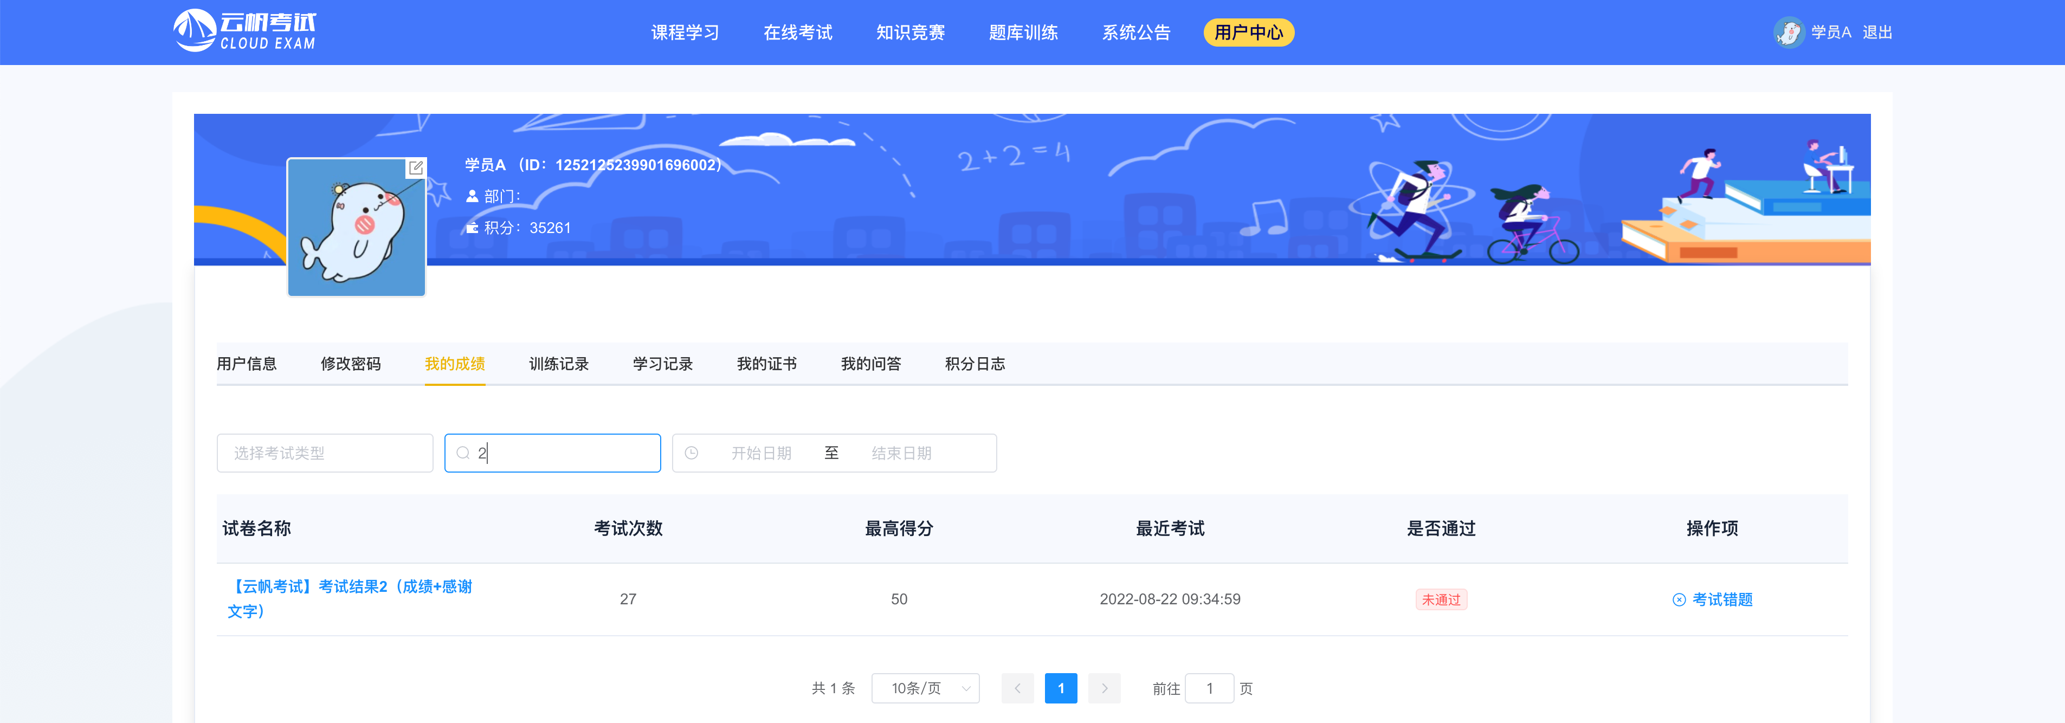Click 最高得分 column header
2065x723 pixels.
point(899,528)
